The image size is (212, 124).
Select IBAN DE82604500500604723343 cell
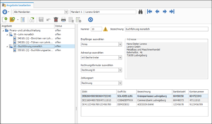98,96
